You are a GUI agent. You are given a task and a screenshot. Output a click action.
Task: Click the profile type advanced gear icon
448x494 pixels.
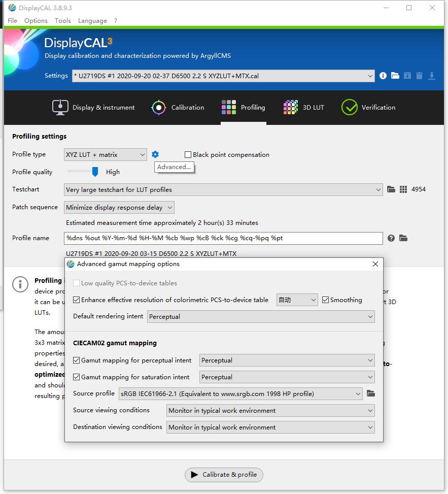point(155,154)
